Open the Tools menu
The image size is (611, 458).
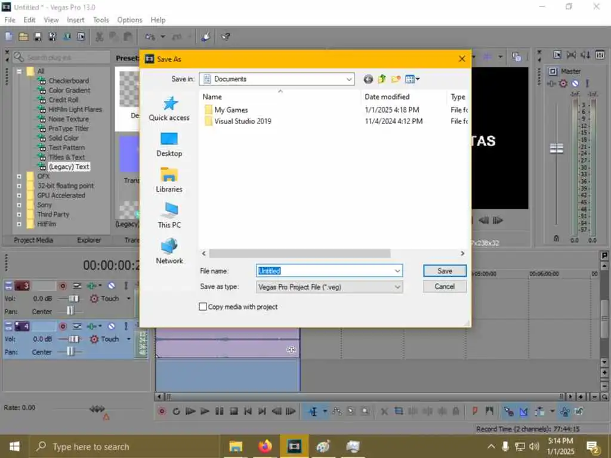pyautogui.click(x=101, y=20)
